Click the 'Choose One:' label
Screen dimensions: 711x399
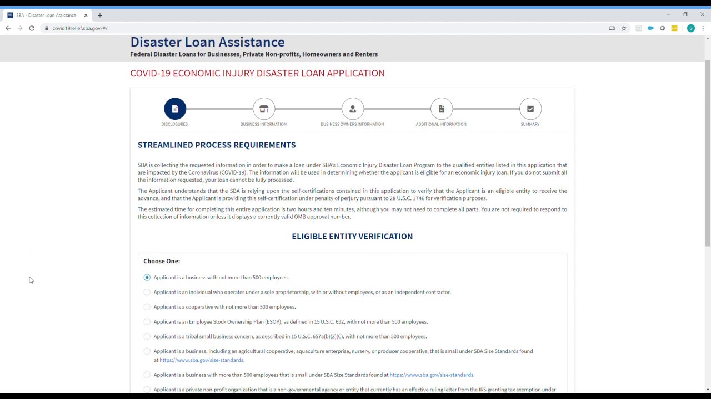click(162, 261)
